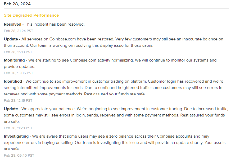Click 'Rest assured your funds are safe' in Identified
The height and width of the screenshot is (159, 231).
click(115, 94)
